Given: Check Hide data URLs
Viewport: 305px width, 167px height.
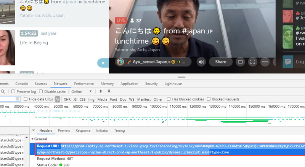Looking at the screenshot, I should click(x=26, y=99).
